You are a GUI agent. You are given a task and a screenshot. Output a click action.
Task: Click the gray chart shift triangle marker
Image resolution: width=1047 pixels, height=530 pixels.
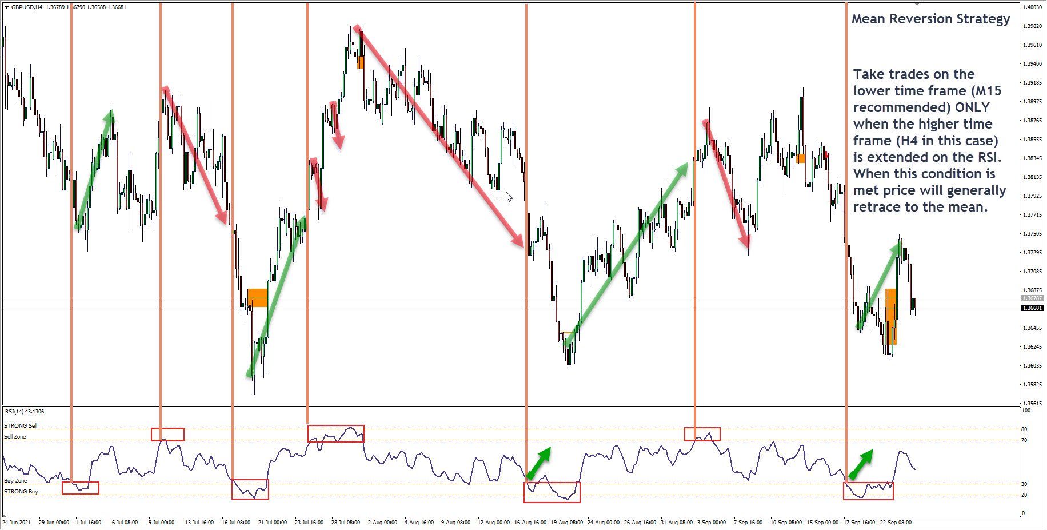917,4
